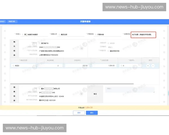Click search icon in seller info section
This screenshot has height=135, width=169.
click(x=82, y=92)
